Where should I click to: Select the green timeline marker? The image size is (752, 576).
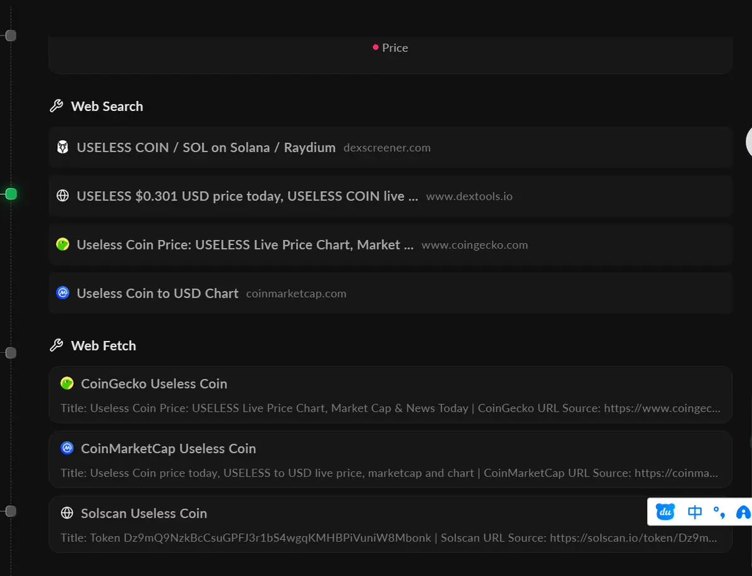pyautogui.click(x=11, y=194)
